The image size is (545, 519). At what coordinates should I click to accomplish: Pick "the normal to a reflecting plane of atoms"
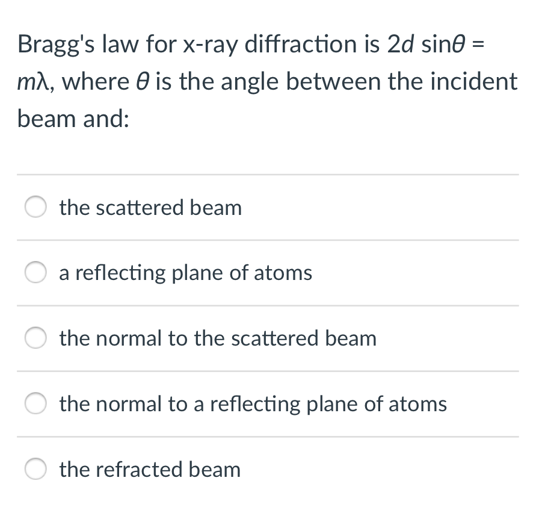(35, 403)
